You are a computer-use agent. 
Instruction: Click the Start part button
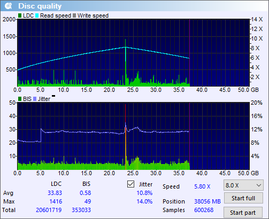click(243, 213)
